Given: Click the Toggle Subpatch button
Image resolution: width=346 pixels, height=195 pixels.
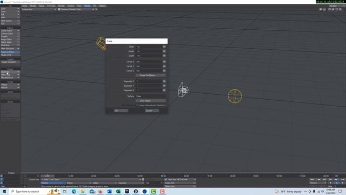Looking at the screenshot, I should pyautogui.click(x=10, y=62).
